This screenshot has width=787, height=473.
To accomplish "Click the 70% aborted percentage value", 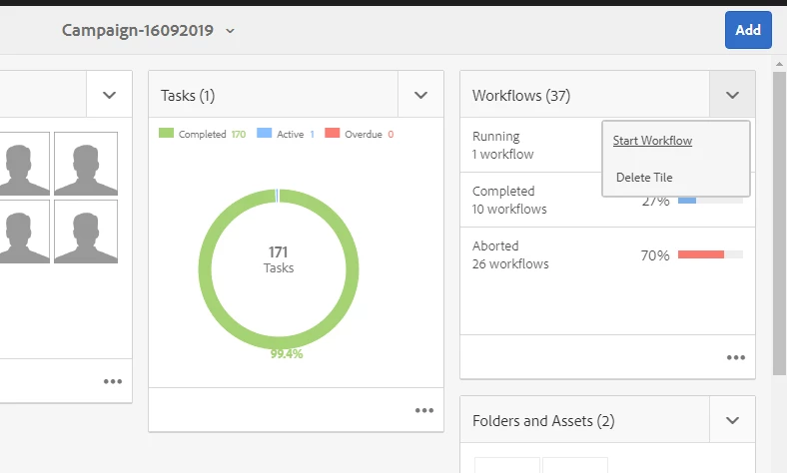I will [655, 255].
